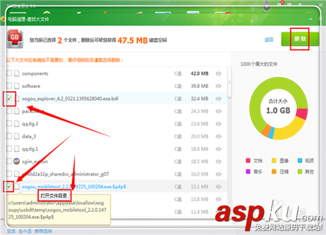Select the qq.tlg.3 file name

pyautogui.click(x=30, y=124)
